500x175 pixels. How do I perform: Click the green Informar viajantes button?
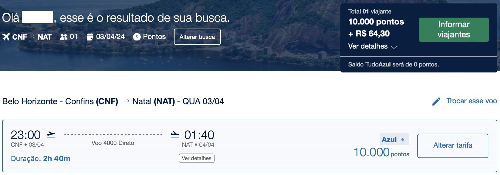454,29
